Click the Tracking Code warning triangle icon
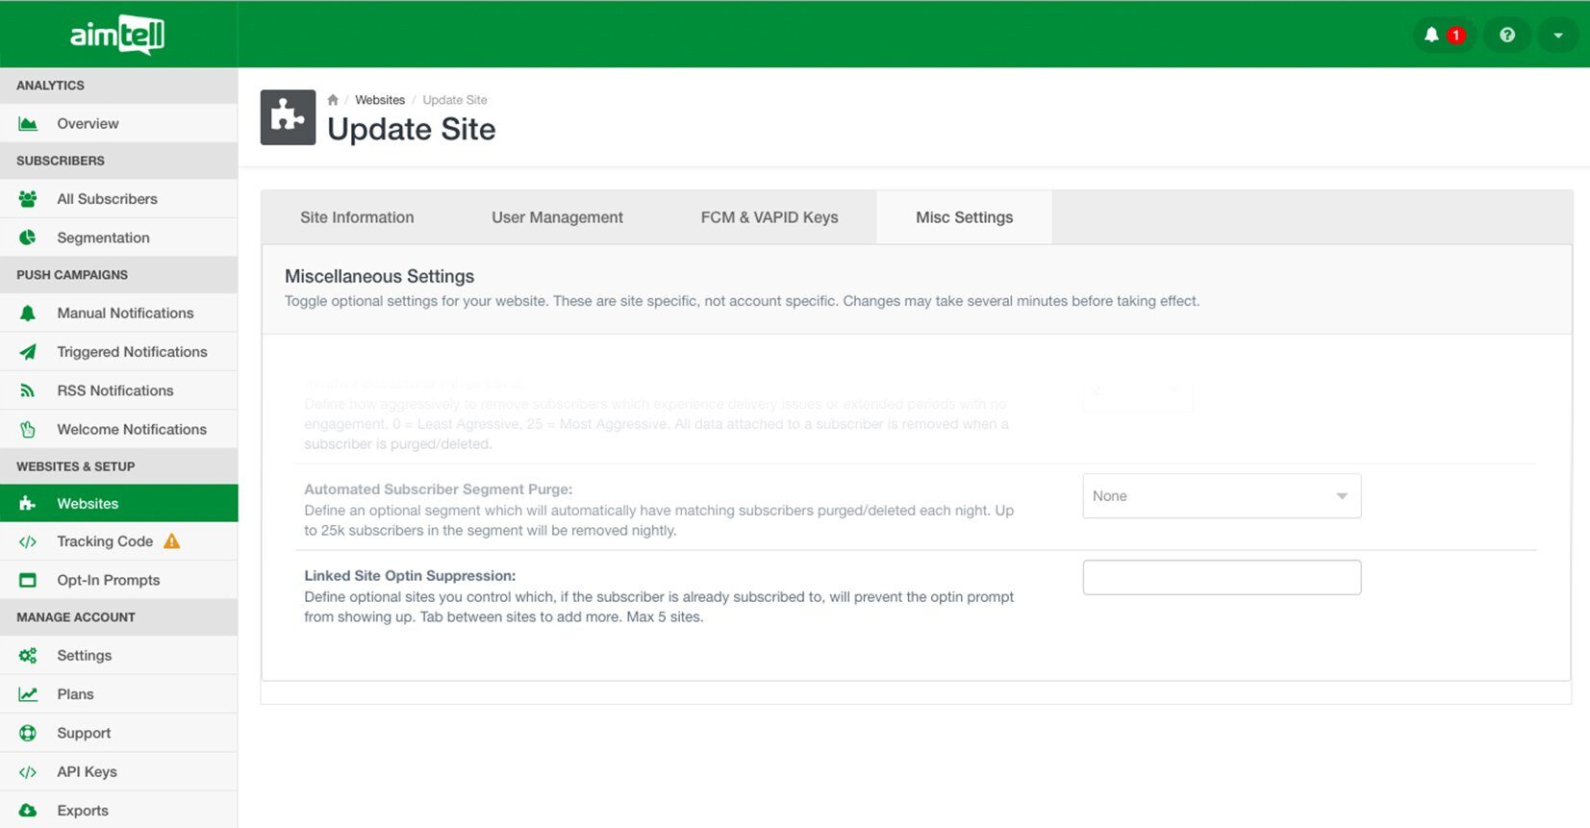This screenshot has height=828, width=1590. [172, 541]
